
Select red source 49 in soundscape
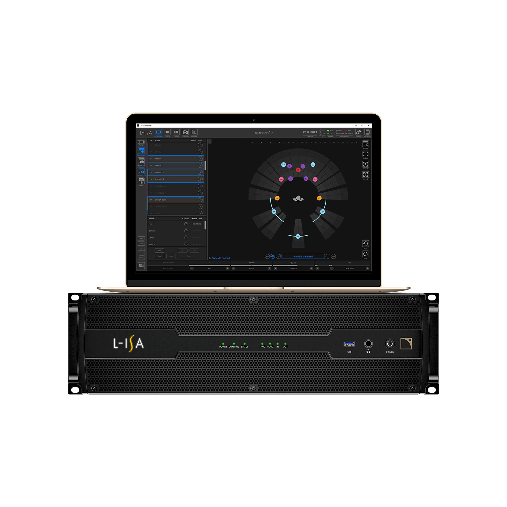tap(298, 170)
